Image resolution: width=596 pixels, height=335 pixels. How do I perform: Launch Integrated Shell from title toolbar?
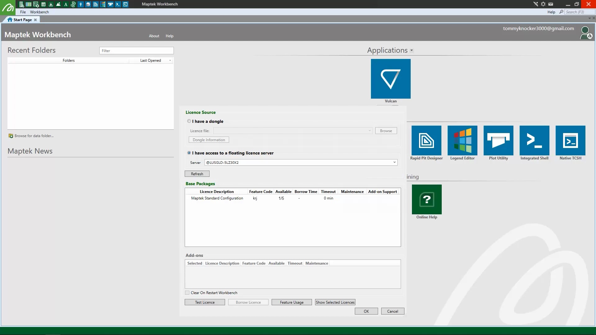click(118, 4)
